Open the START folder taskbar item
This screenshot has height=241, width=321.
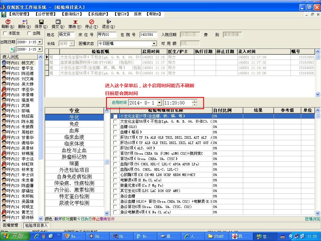[217, 236]
